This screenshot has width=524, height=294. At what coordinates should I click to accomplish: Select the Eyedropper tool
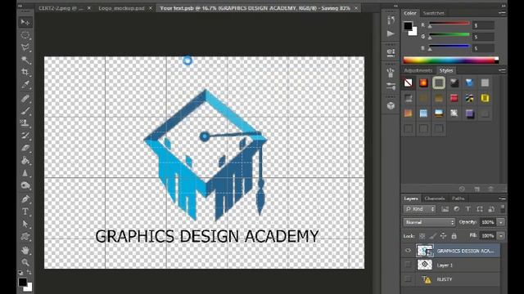tap(25, 85)
